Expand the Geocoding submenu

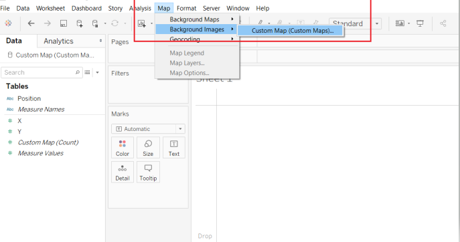click(197, 39)
